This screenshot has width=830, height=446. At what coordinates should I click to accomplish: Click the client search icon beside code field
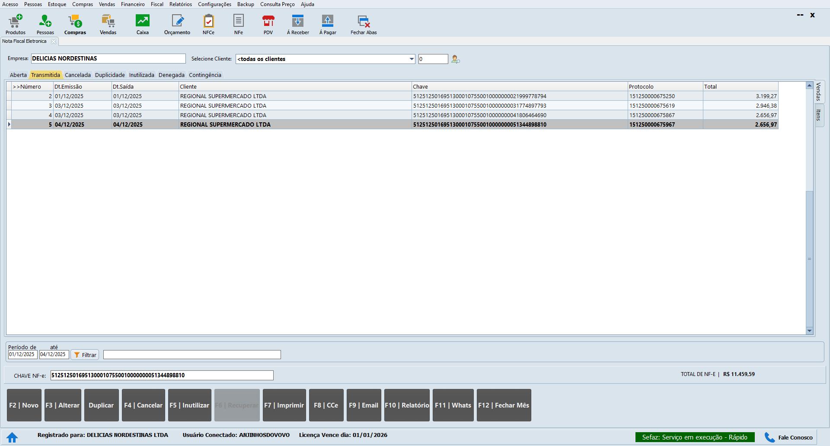[455, 59]
